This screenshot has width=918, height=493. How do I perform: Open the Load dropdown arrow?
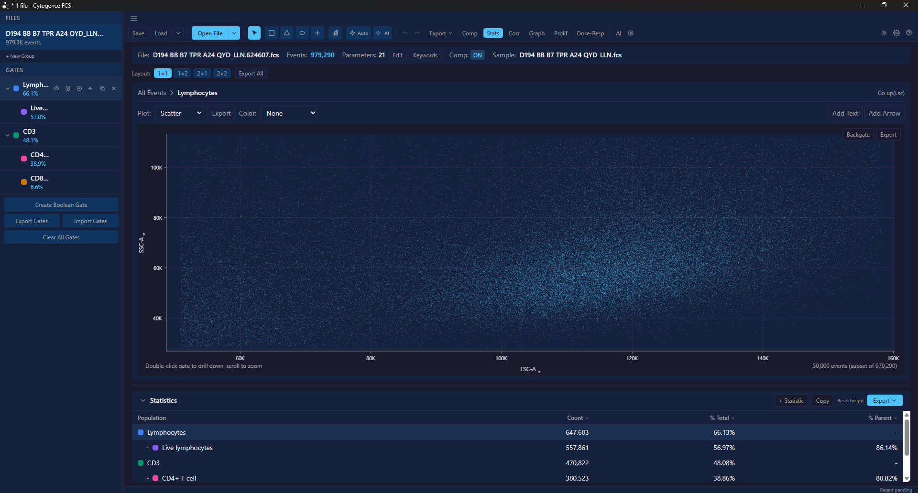click(178, 33)
